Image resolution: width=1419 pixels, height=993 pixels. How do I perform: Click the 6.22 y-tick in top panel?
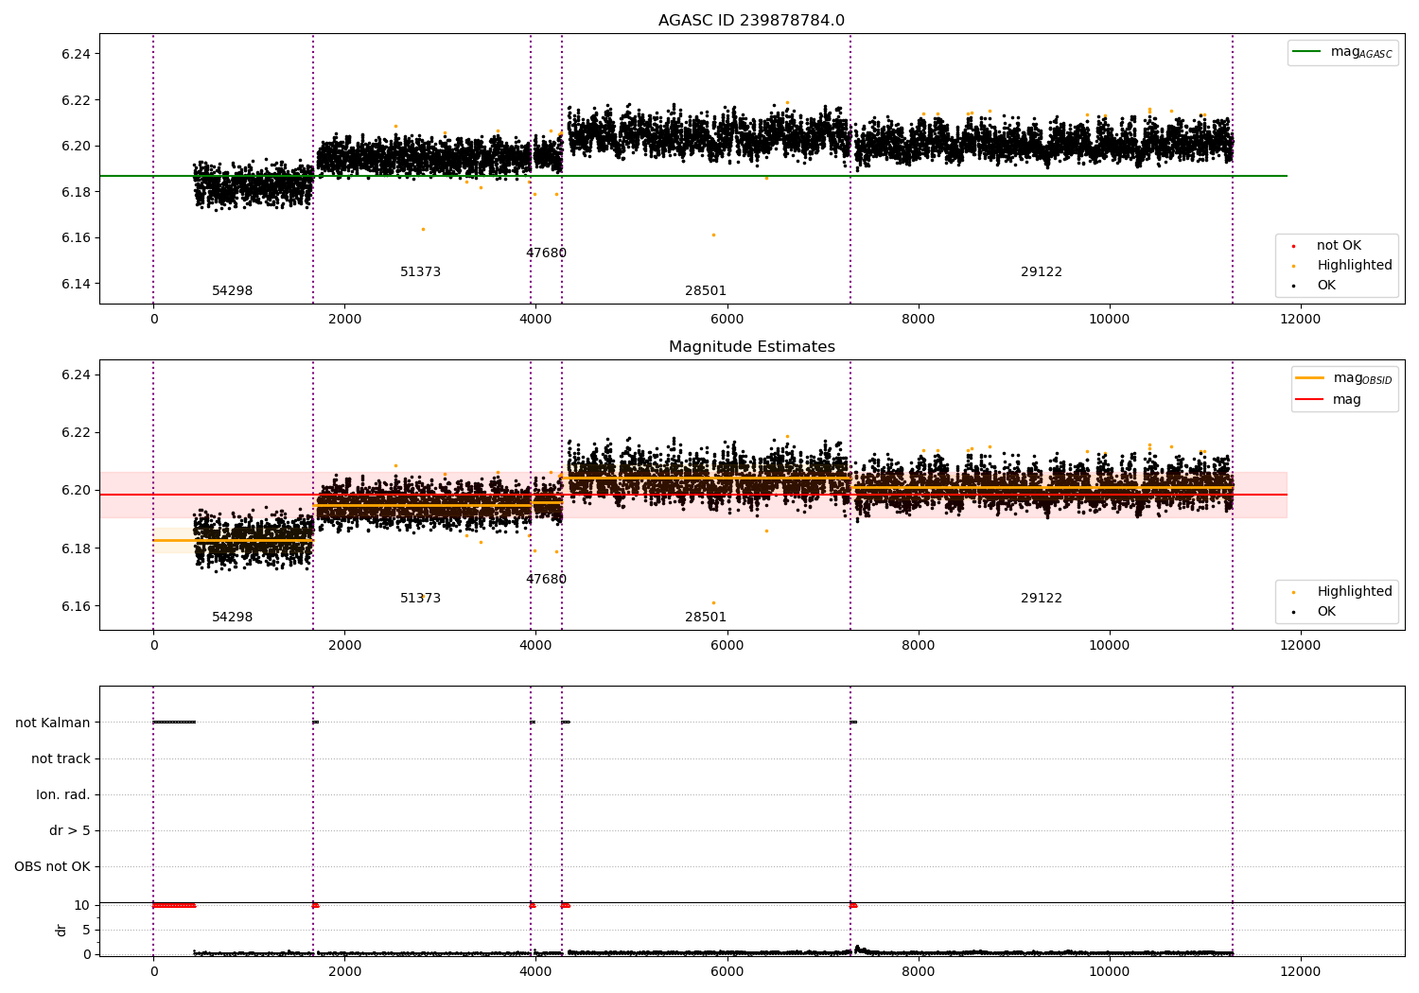(76, 101)
